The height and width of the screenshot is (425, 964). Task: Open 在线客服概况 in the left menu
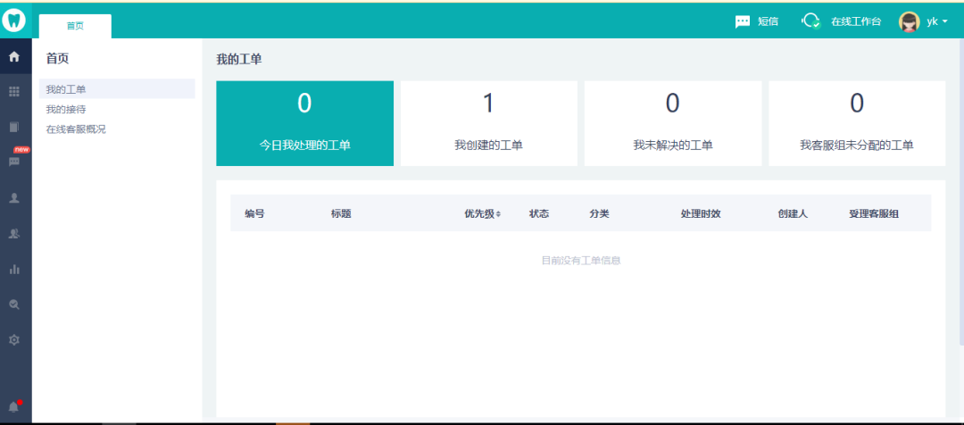pyautogui.click(x=76, y=129)
